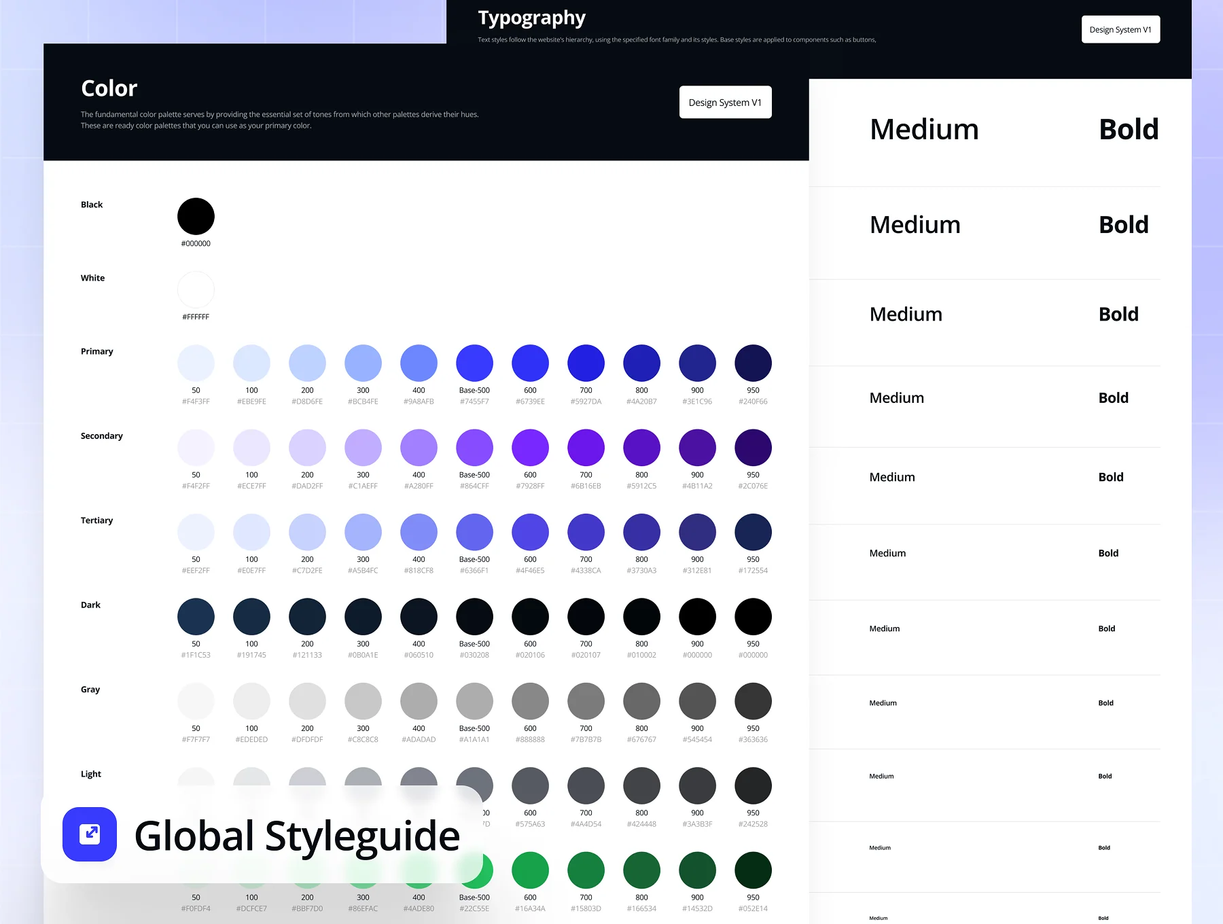
Task: Pick green 950 swatch #052E14
Action: pyautogui.click(x=753, y=870)
